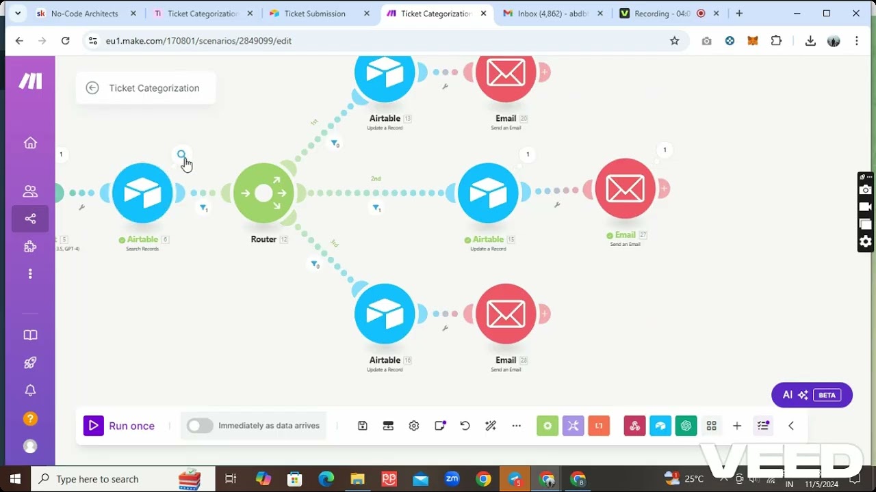Open the tab search dropdown arrow
Screen dimensions: 876x492
(17, 13)
